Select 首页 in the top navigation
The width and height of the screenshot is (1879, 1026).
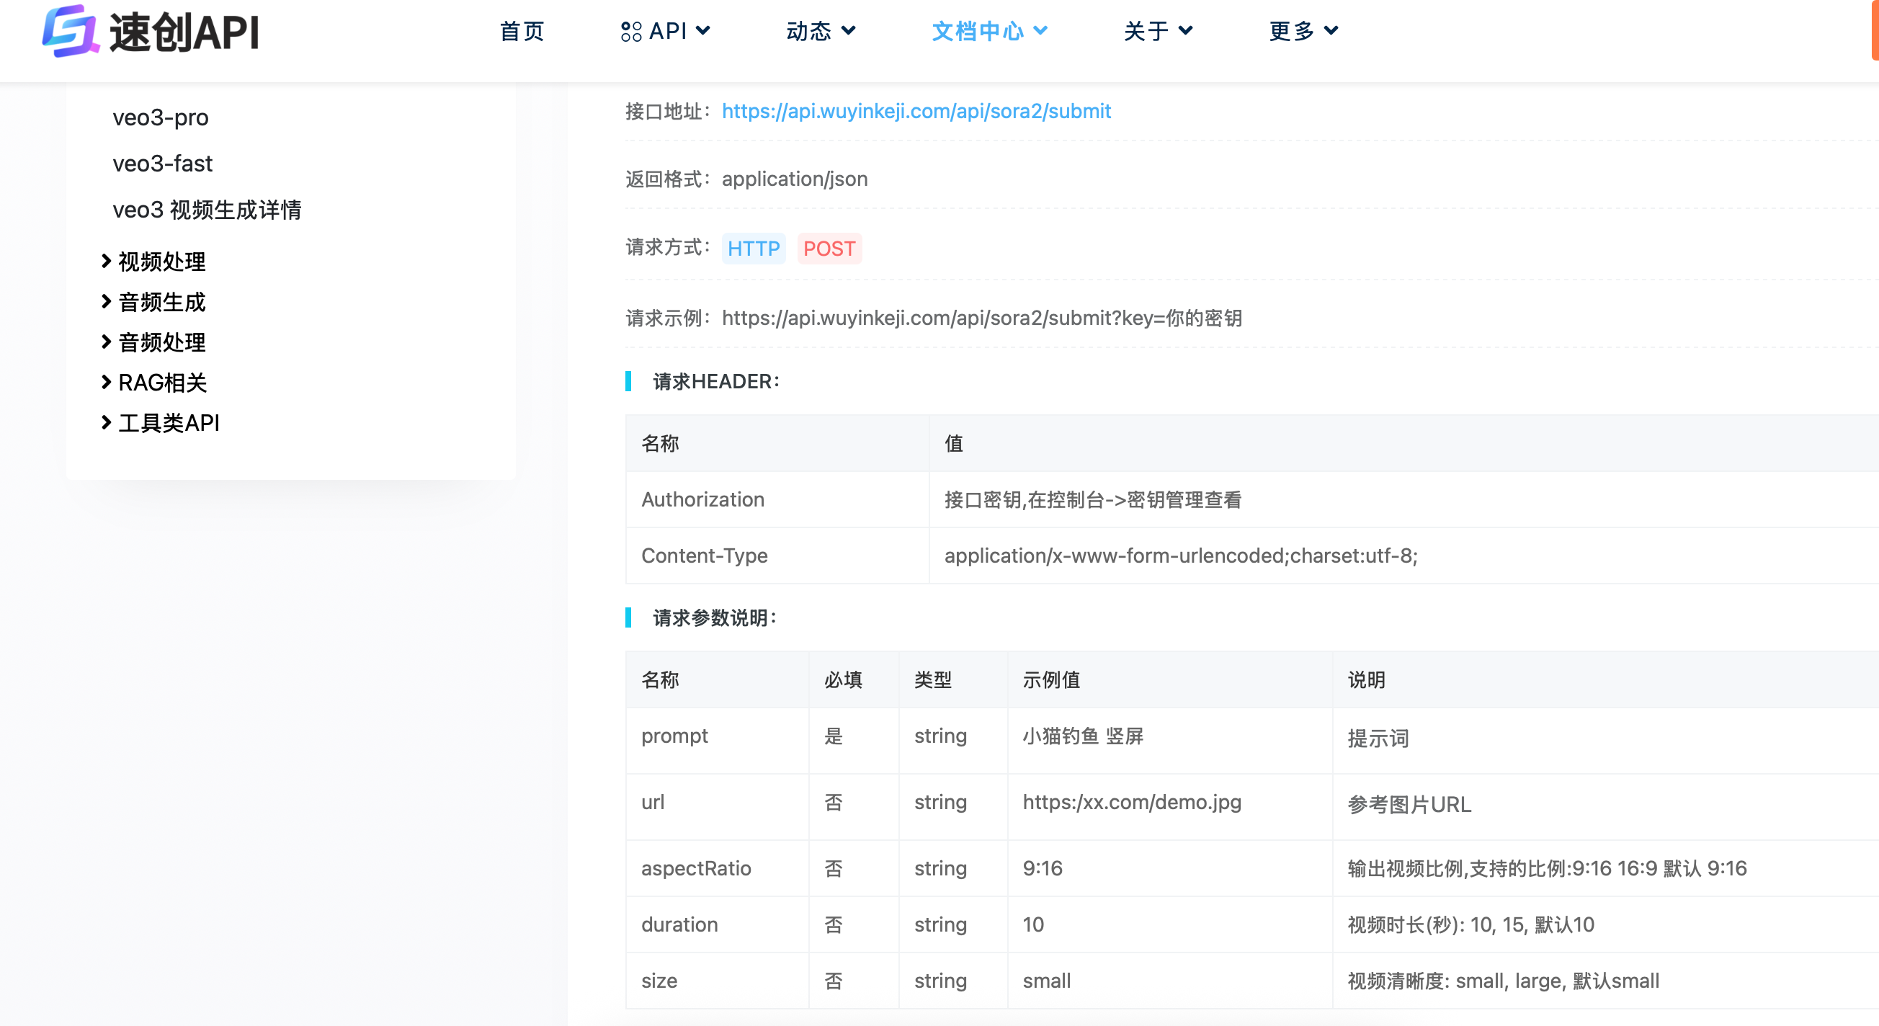tap(521, 31)
